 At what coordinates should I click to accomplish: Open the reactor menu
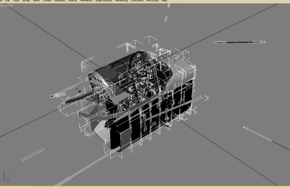pyautogui.click(x=73, y=1)
